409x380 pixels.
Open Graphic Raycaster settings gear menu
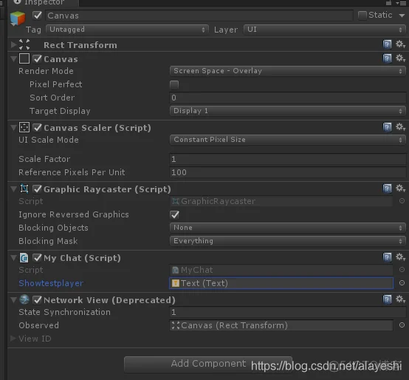click(400, 188)
